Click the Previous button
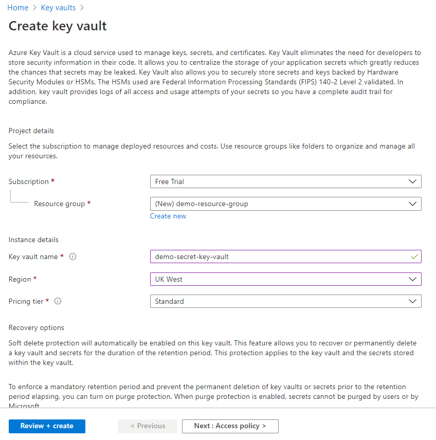This screenshot has width=436, height=440. pyautogui.click(x=147, y=426)
